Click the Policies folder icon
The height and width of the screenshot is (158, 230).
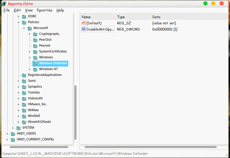coord(24,22)
